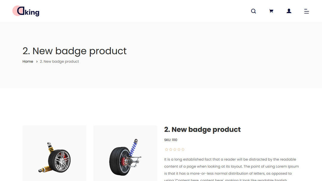This screenshot has height=181, width=322.
Task: Open the shopping cart icon
Action: pyautogui.click(x=271, y=11)
